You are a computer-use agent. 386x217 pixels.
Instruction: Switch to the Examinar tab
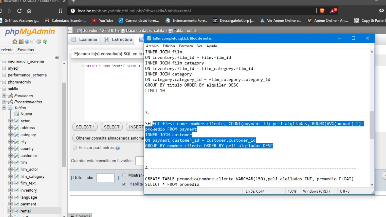click(x=85, y=39)
